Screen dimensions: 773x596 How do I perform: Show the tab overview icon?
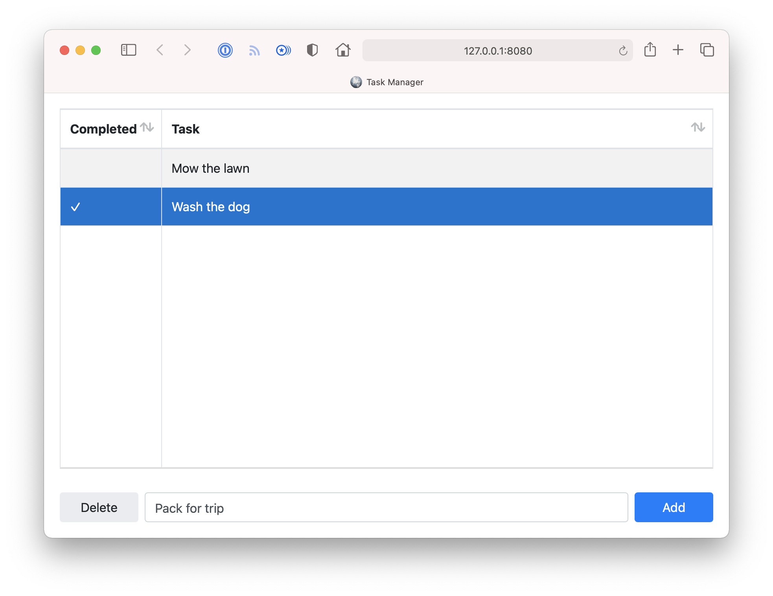[707, 50]
